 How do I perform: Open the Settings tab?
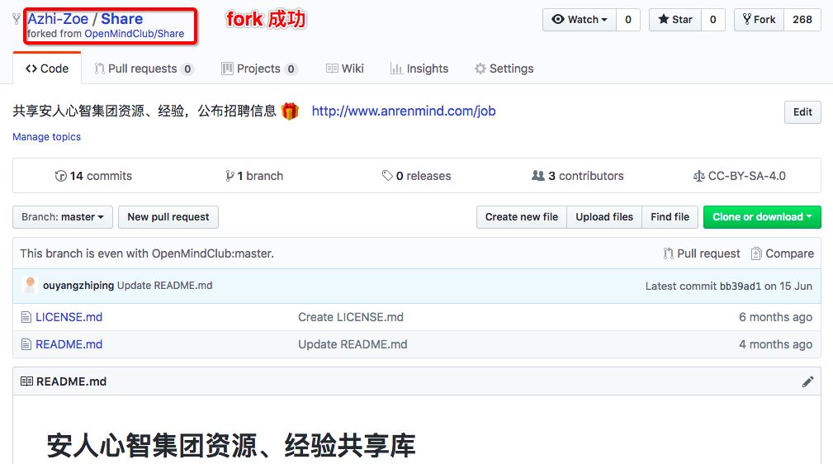(x=504, y=69)
